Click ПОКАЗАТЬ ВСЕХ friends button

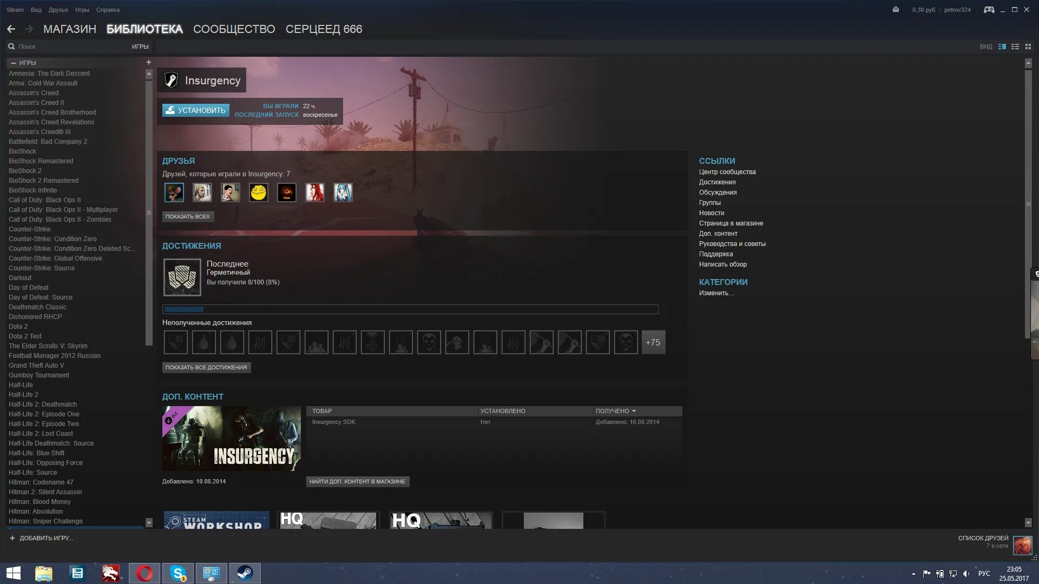click(x=188, y=216)
